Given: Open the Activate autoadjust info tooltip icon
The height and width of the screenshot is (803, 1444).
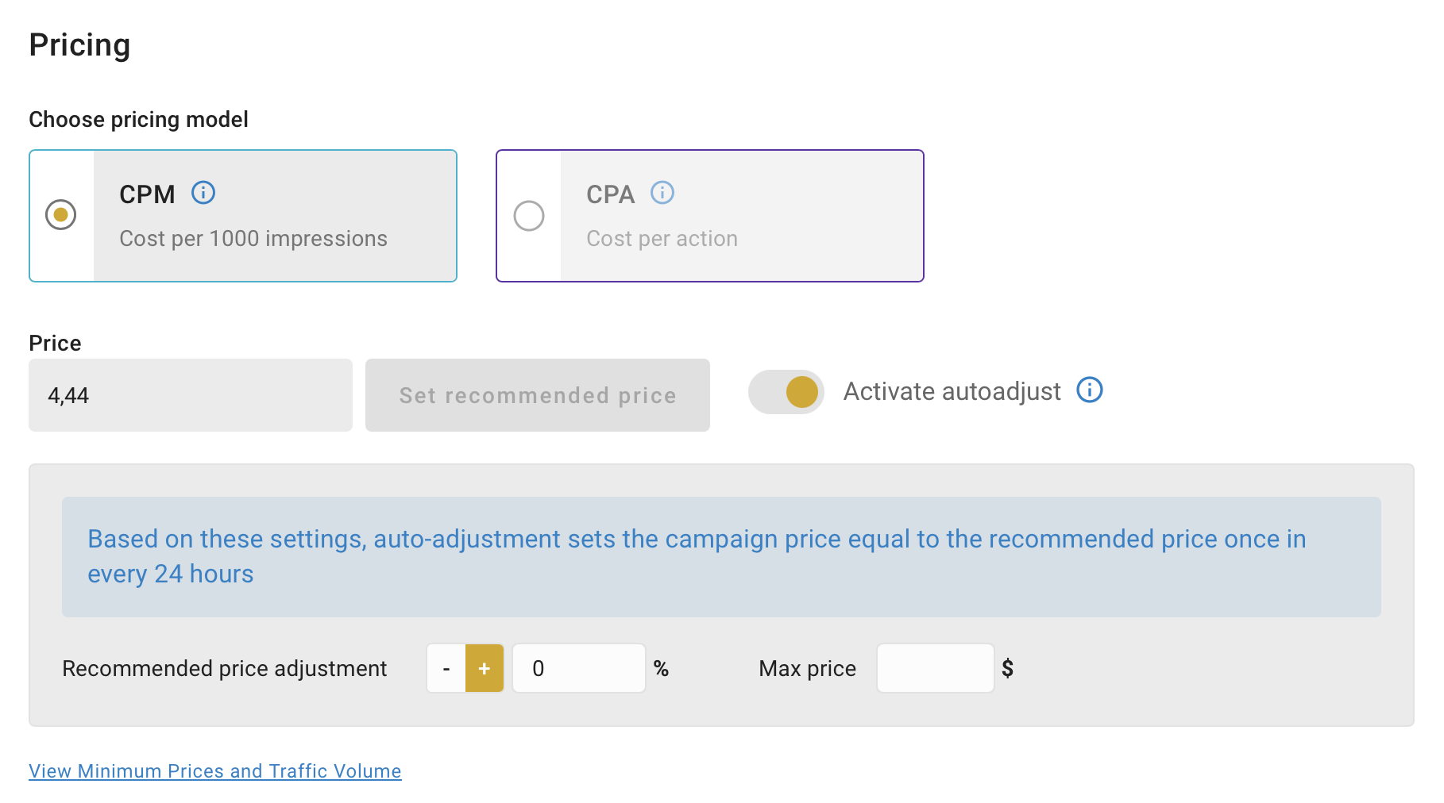Looking at the screenshot, I should (1089, 390).
